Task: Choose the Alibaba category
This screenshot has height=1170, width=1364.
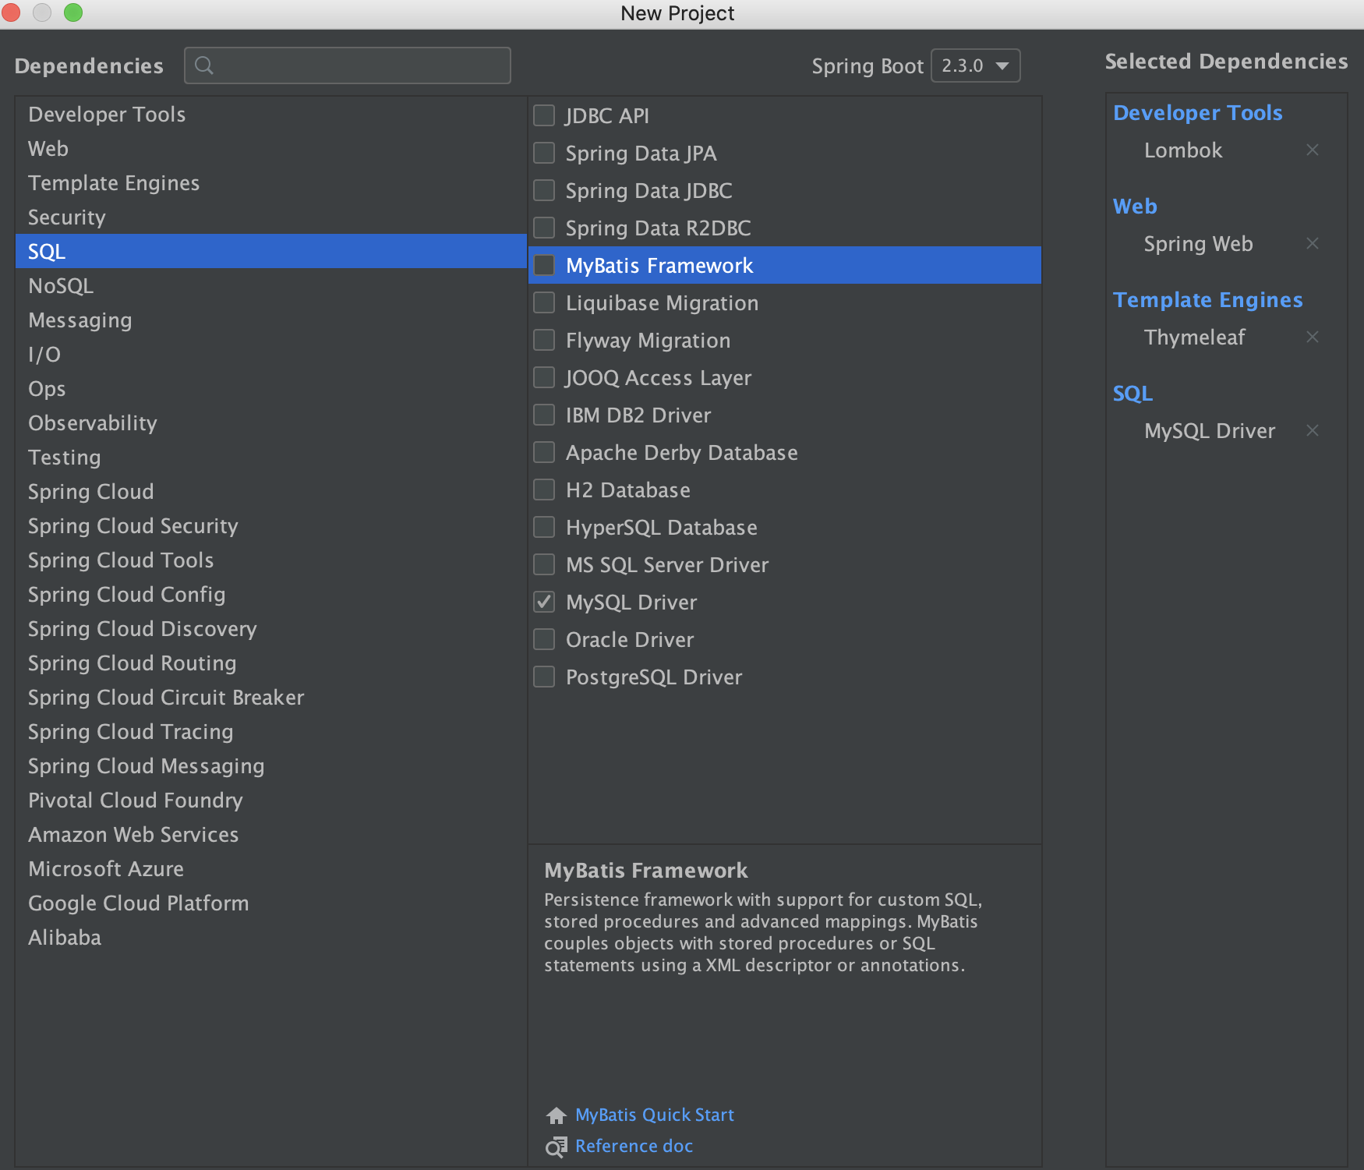Action: click(270, 937)
